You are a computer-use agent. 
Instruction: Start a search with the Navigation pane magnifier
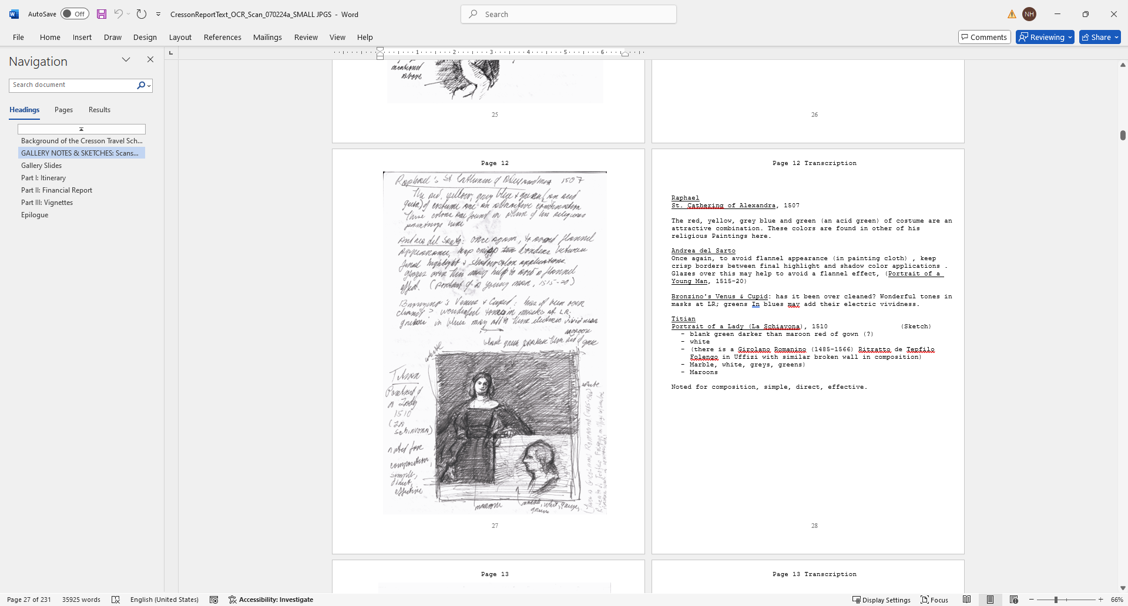(141, 85)
